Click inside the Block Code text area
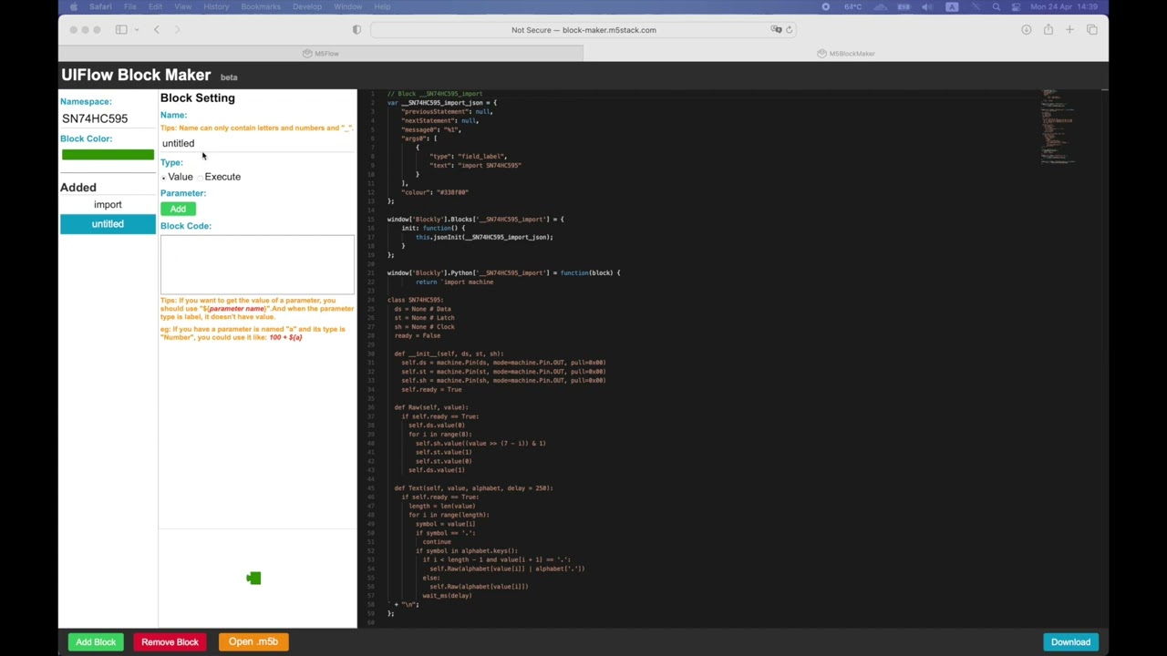1167x656 pixels. tap(257, 264)
